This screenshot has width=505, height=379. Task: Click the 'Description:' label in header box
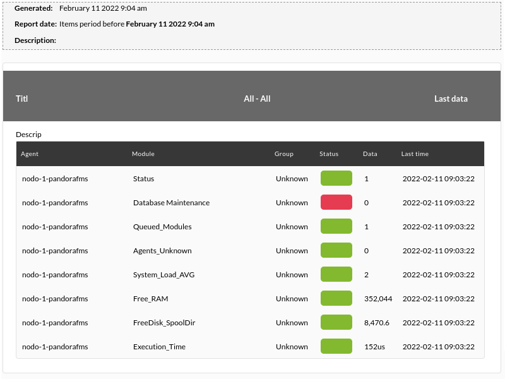pyautogui.click(x=35, y=40)
